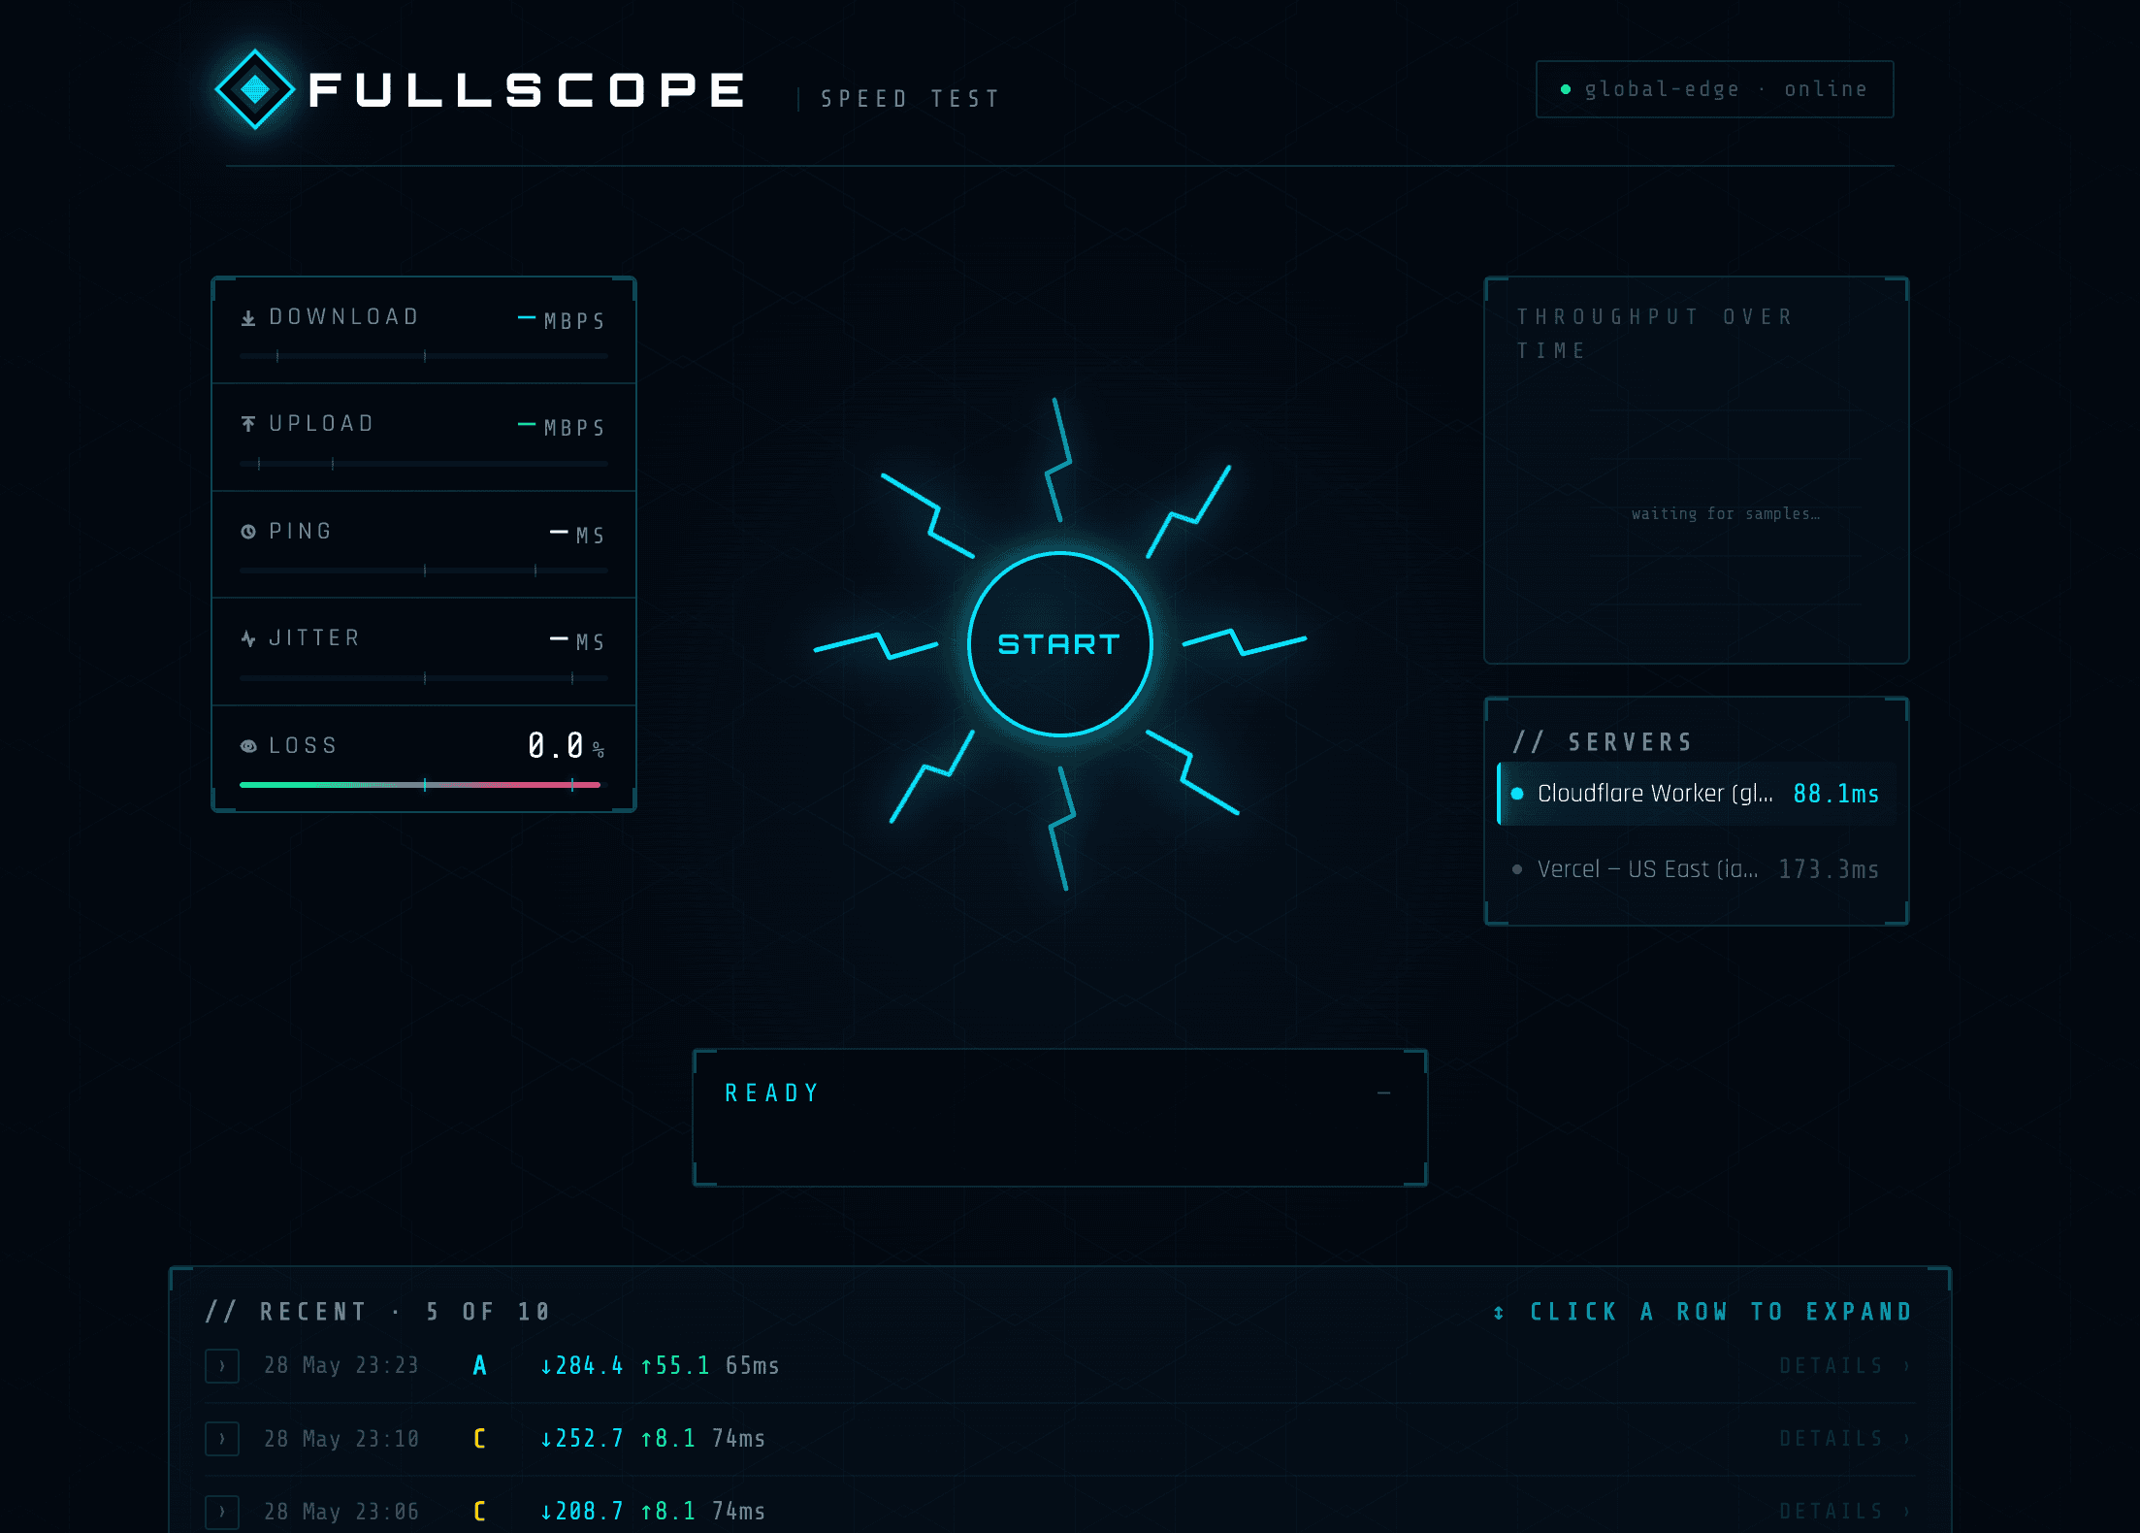This screenshot has height=1533, width=2140.
Task: Select the Vercel US East server
Action: click(x=1697, y=869)
